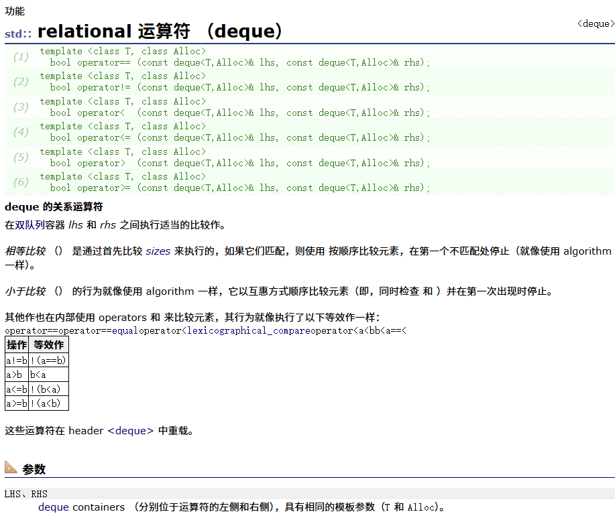This screenshot has width=615, height=518.
Task: Click the 小于比较 italic term
Action: coord(25,292)
